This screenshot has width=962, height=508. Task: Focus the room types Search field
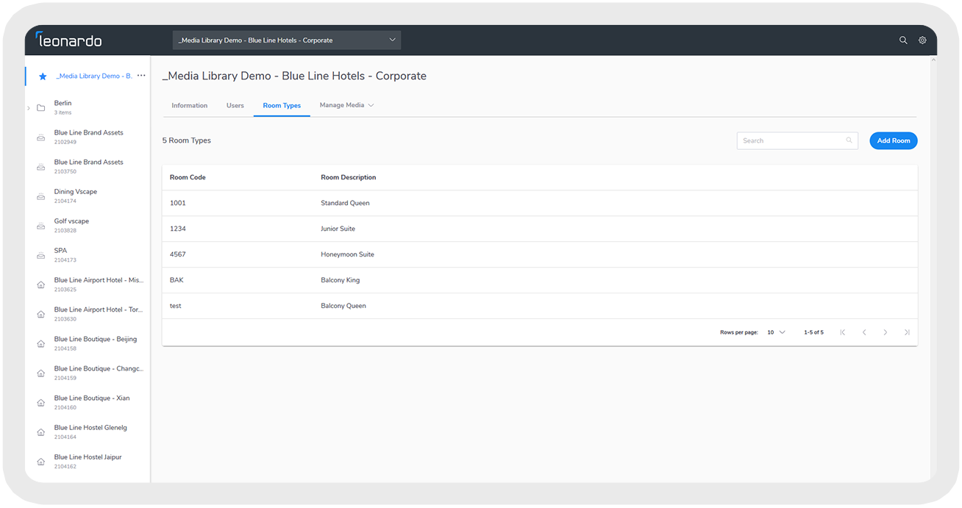(x=797, y=141)
